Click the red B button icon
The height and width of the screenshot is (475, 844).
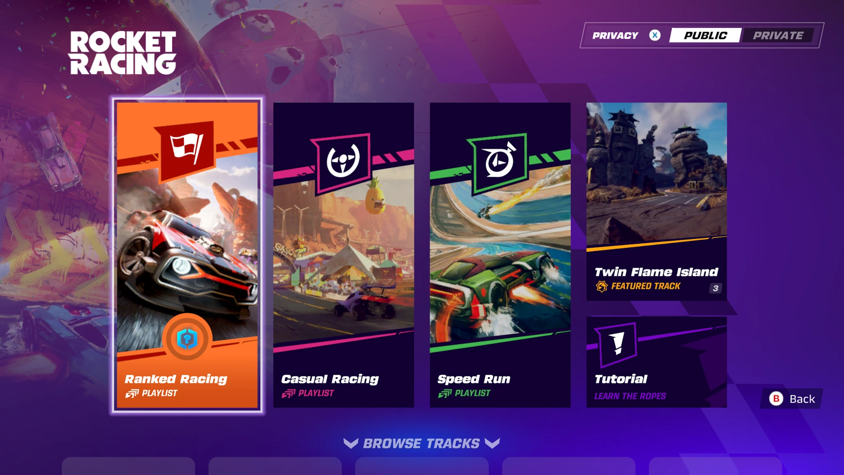[776, 398]
